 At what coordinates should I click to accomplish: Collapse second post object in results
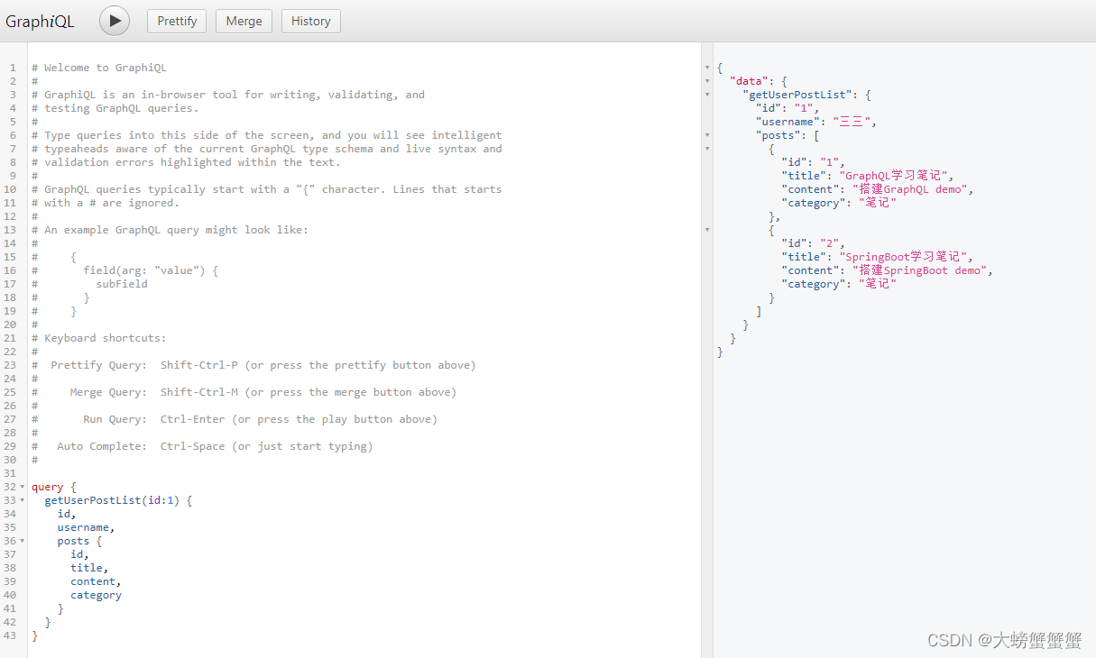pos(707,230)
